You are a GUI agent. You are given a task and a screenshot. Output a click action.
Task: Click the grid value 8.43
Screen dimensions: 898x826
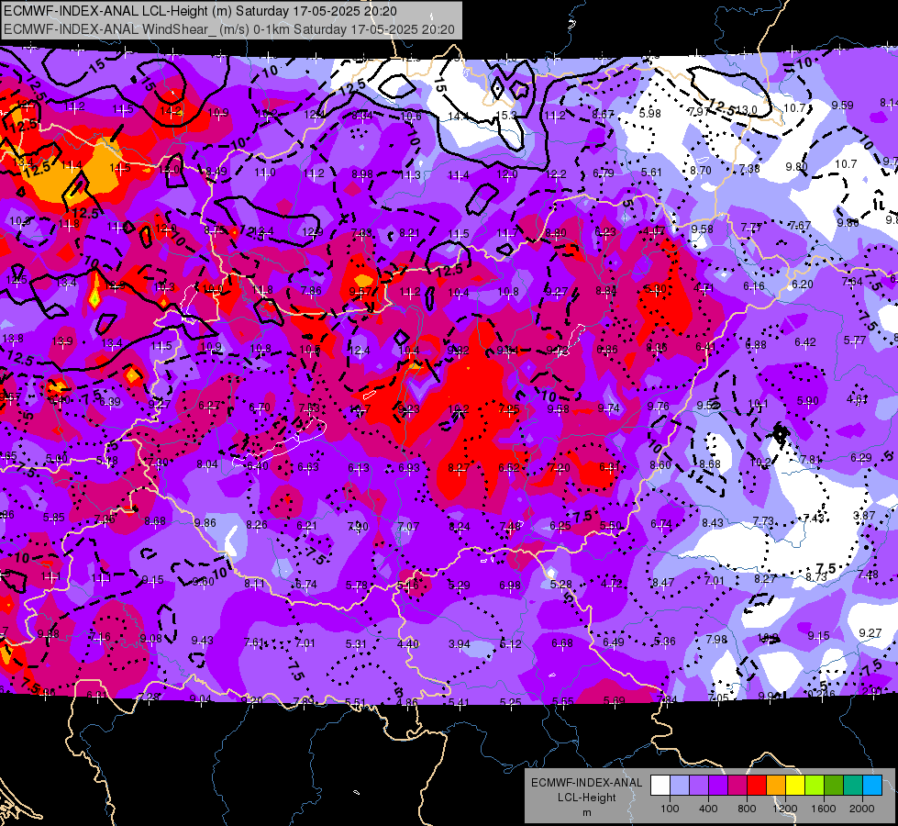pos(713,523)
